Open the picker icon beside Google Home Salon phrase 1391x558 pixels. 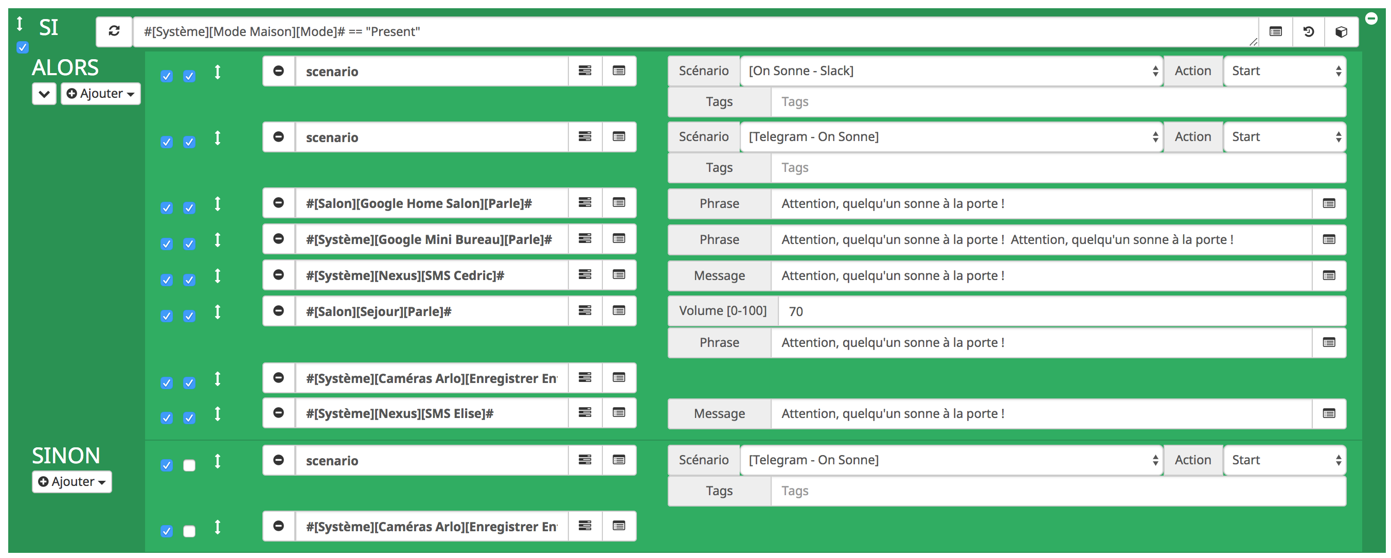[1329, 204]
